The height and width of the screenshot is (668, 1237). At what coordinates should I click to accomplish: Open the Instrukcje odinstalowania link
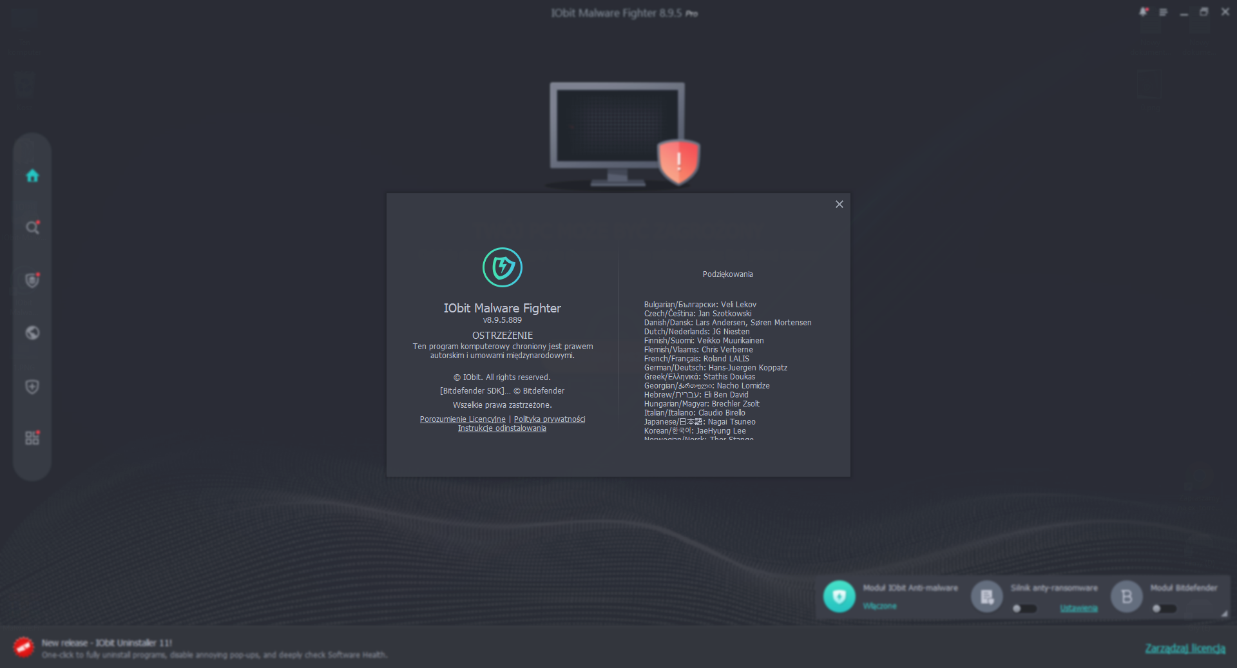click(502, 428)
